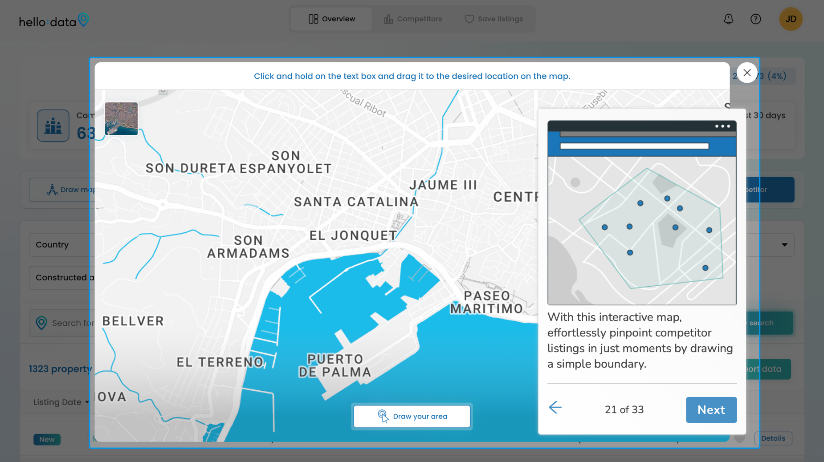Open the Constructed area filter
This screenshot has width=824, height=462.
point(61,278)
